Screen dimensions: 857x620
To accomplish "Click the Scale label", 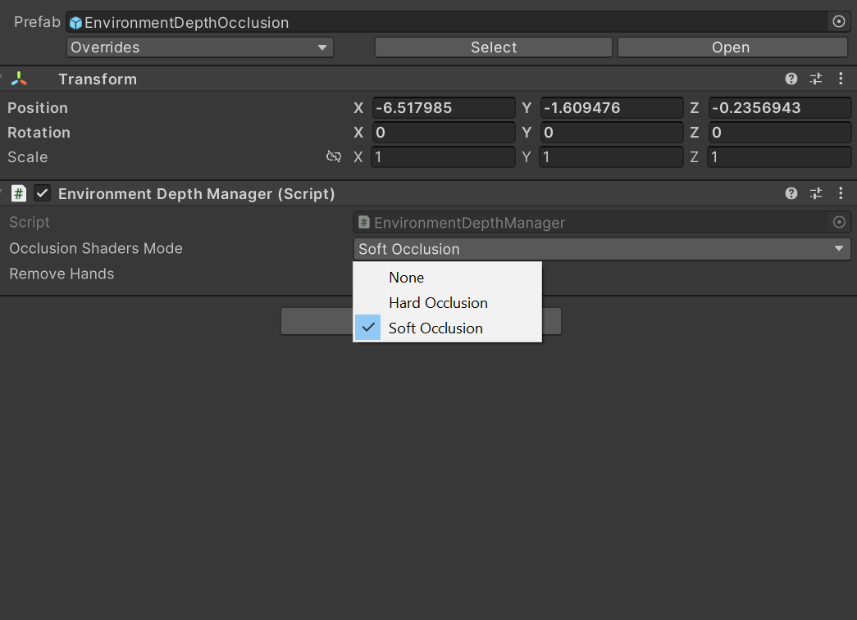I will 28,157.
